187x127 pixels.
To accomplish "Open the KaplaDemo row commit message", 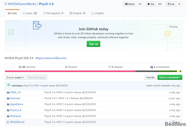I will (x=70, y=104).
